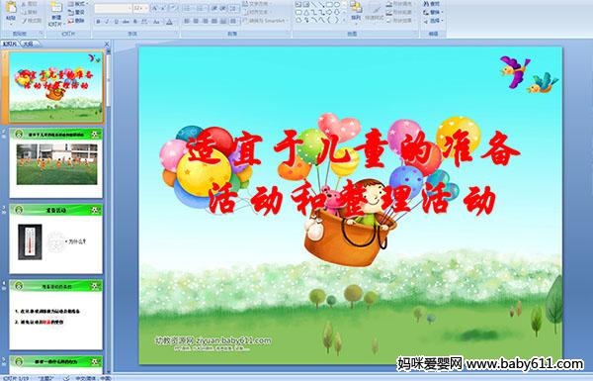
Task: Select the Format Painter (格式刷) brush
Action: (32, 21)
